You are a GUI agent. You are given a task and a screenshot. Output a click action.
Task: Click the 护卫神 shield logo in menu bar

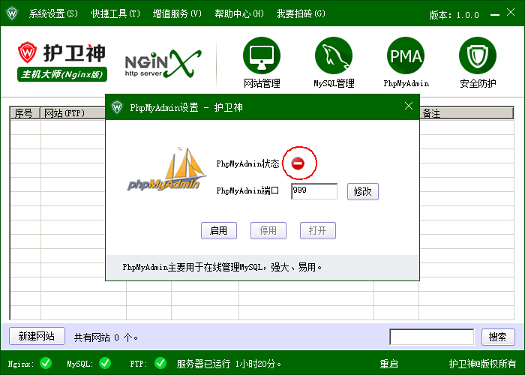point(12,13)
